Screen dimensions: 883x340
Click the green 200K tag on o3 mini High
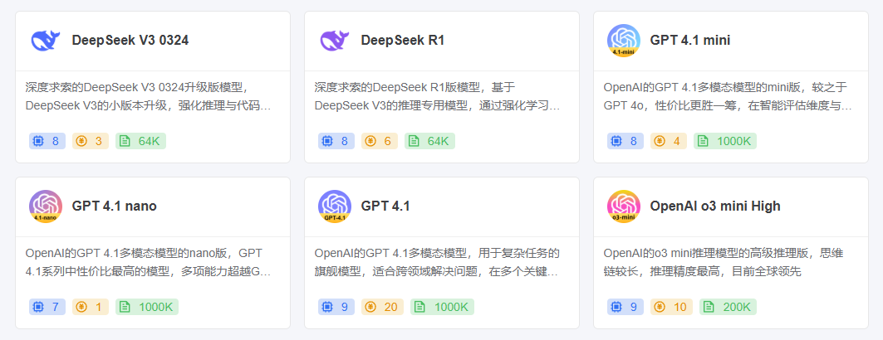pyautogui.click(x=728, y=307)
